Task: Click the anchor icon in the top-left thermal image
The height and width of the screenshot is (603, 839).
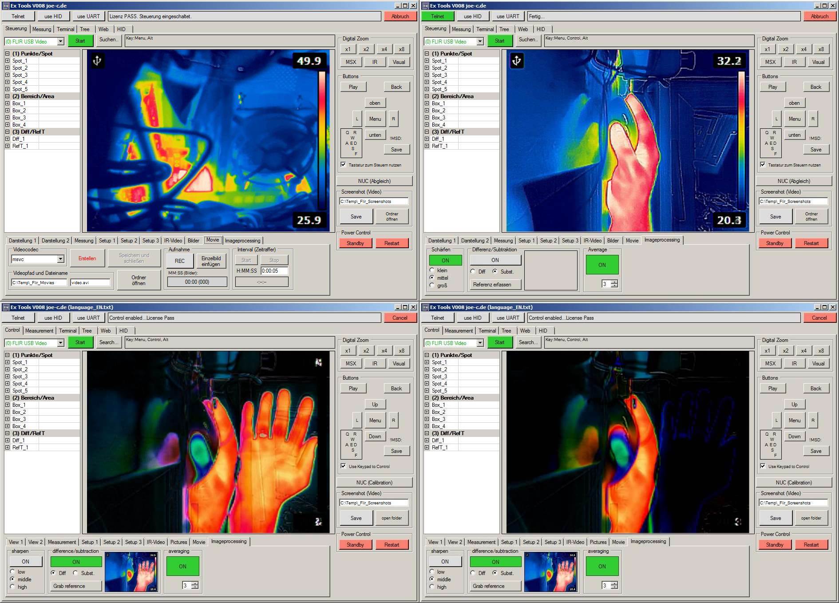Action: point(97,60)
